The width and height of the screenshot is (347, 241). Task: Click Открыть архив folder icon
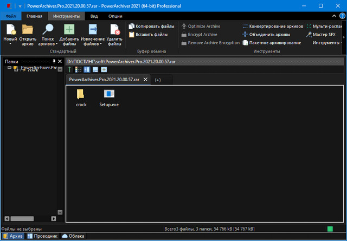pyautogui.click(x=28, y=30)
